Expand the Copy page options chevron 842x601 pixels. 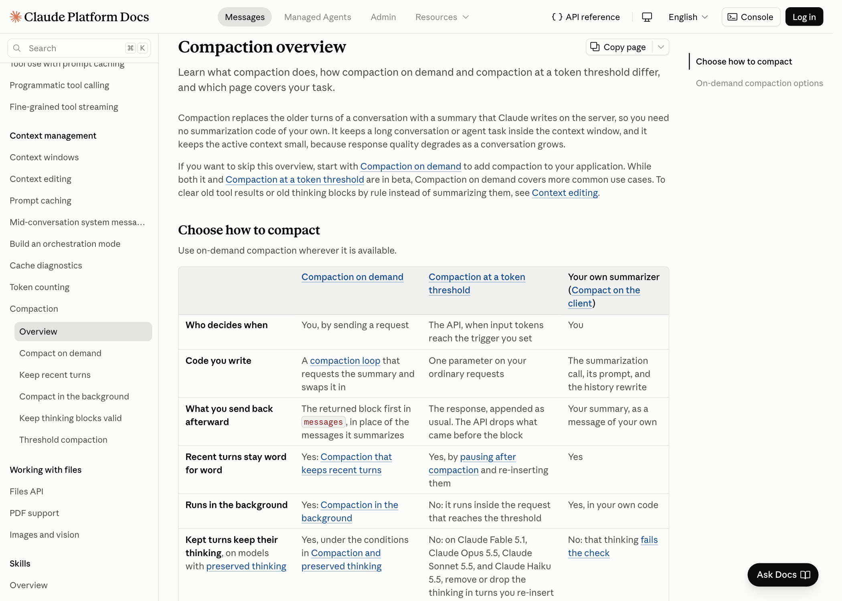[x=661, y=47]
